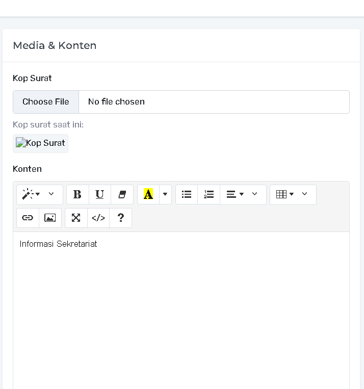Apply the yellow highlighted A font color
364x389 pixels.
148,195
